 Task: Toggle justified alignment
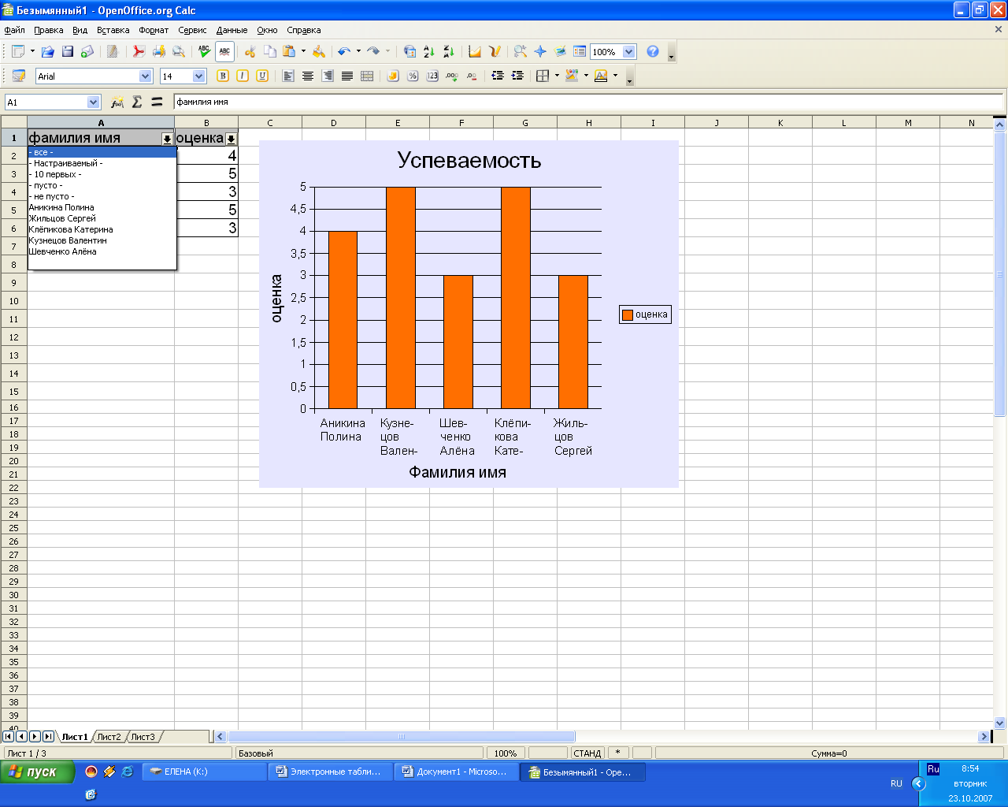pyautogui.click(x=347, y=76)
